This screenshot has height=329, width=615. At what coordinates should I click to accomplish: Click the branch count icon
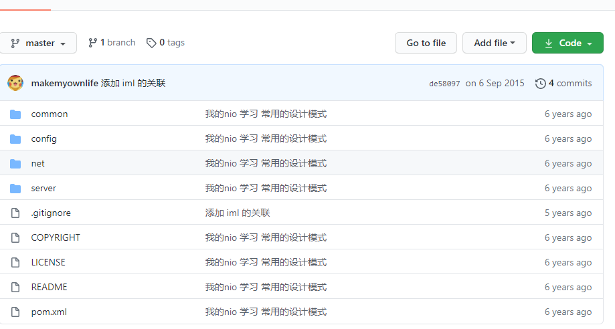(92, 43)
